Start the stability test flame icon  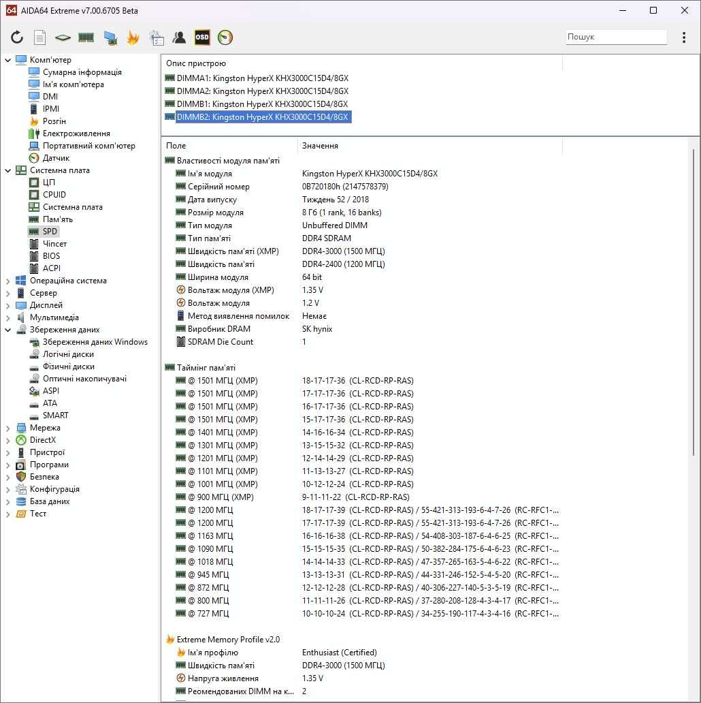point(133,37)
